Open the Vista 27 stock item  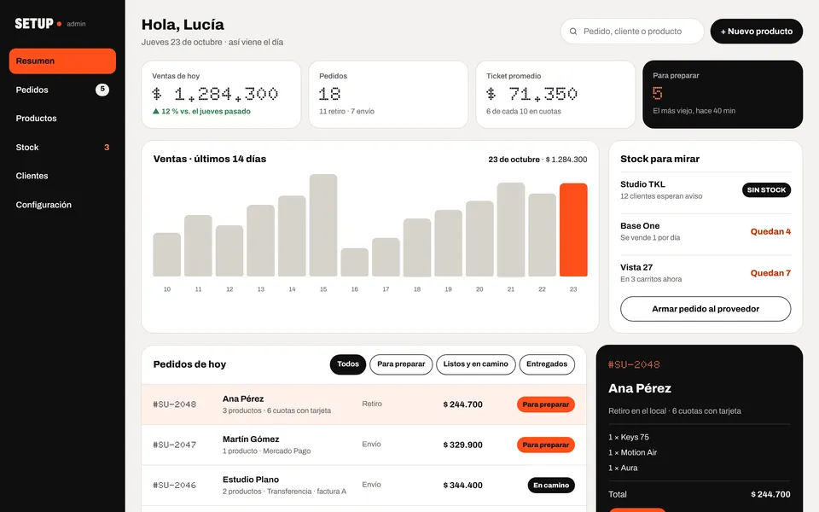(x=706, y=273)
